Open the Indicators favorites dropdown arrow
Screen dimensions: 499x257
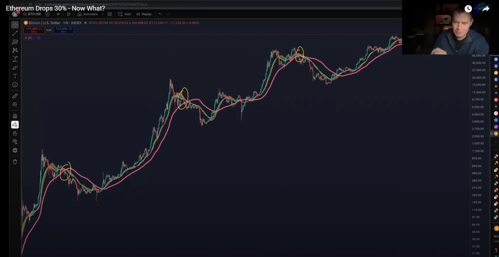point(103,14)
